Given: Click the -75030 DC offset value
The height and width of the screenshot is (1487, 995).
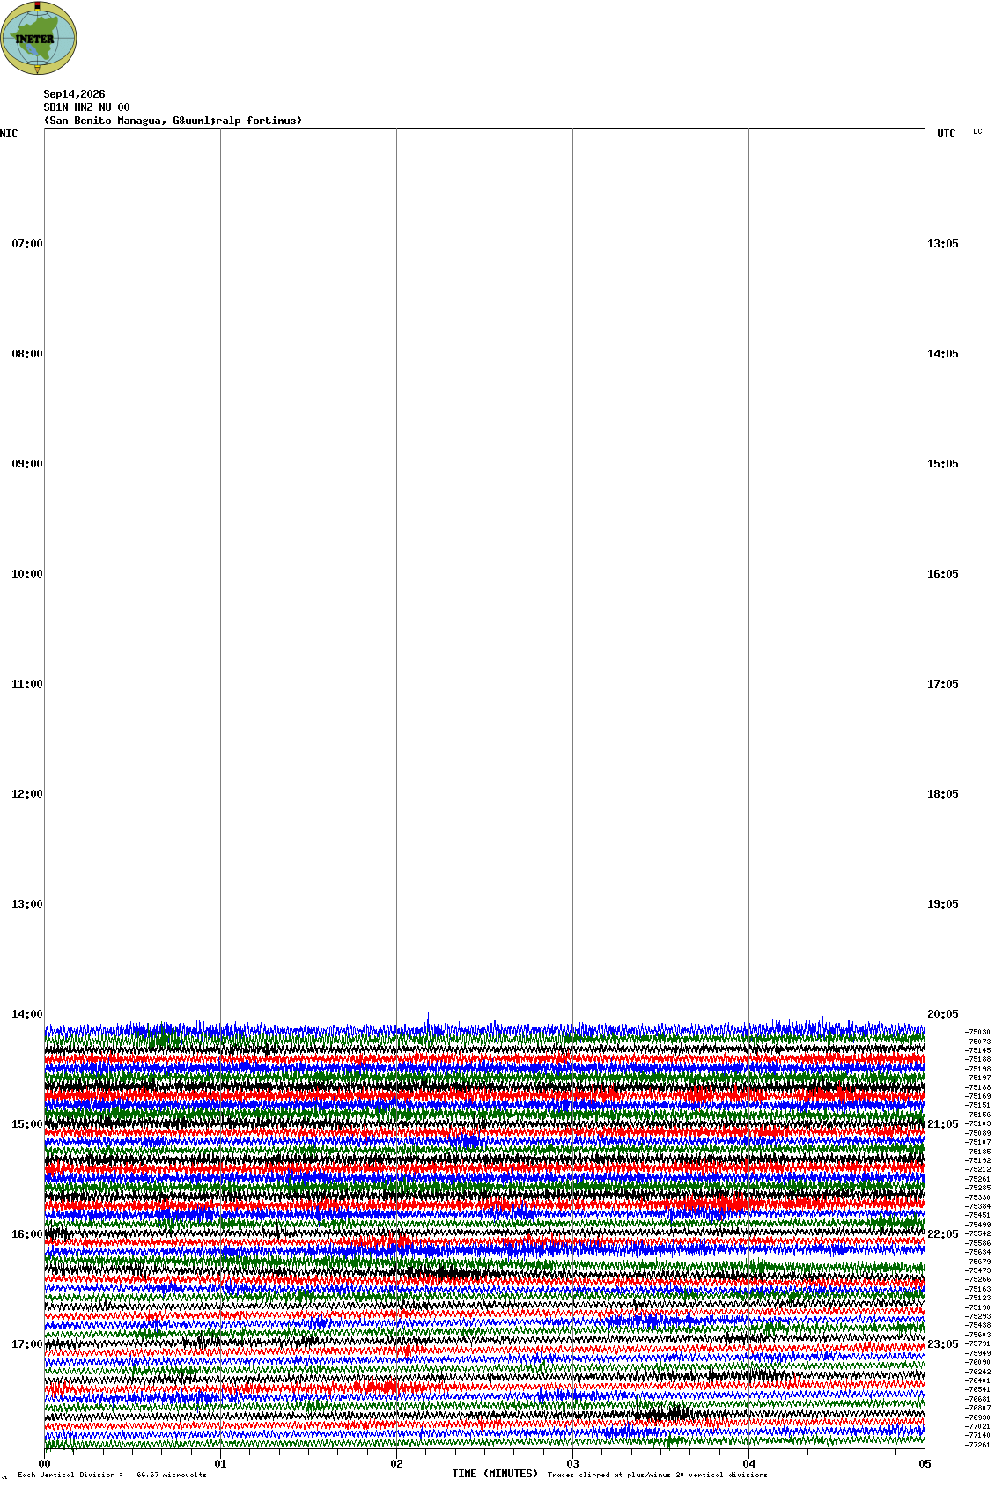Looking at the screenshot, I should click(x=978, y=1032).
